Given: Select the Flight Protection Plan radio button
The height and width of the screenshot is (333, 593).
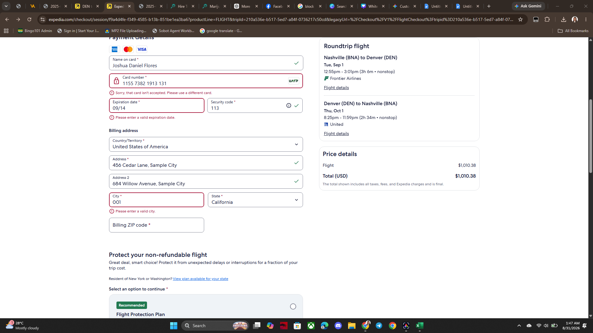Looking at the screenshot, I should click(x=293, y=306).
